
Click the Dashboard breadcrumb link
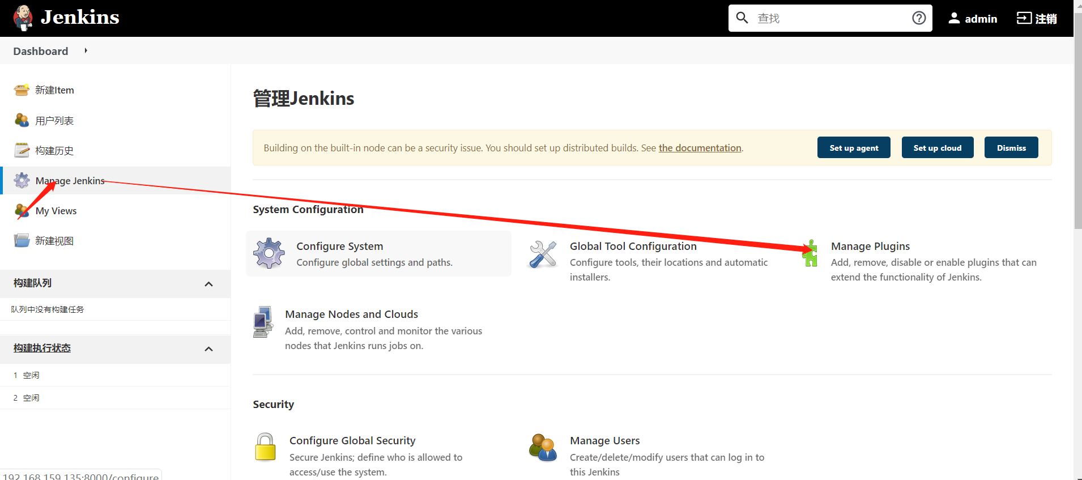coord(41,51)
